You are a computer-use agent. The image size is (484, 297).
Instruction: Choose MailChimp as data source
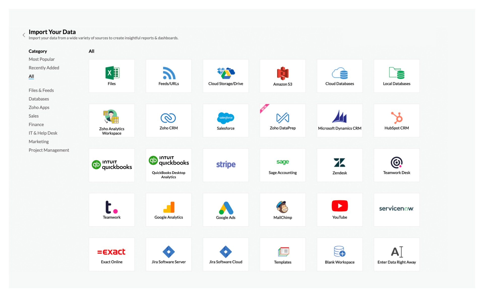[283, 210]
